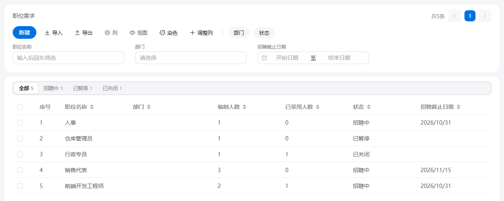Open the 部门 请选择 dropdown
The image size is (504, 201).
pos(191,58)
